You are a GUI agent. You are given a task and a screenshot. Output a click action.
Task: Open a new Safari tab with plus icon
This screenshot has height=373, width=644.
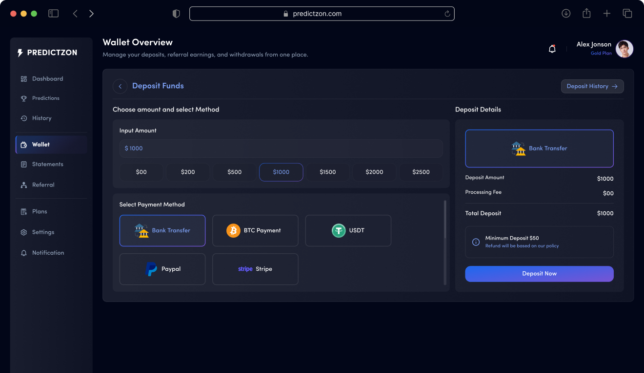[606, 14]
